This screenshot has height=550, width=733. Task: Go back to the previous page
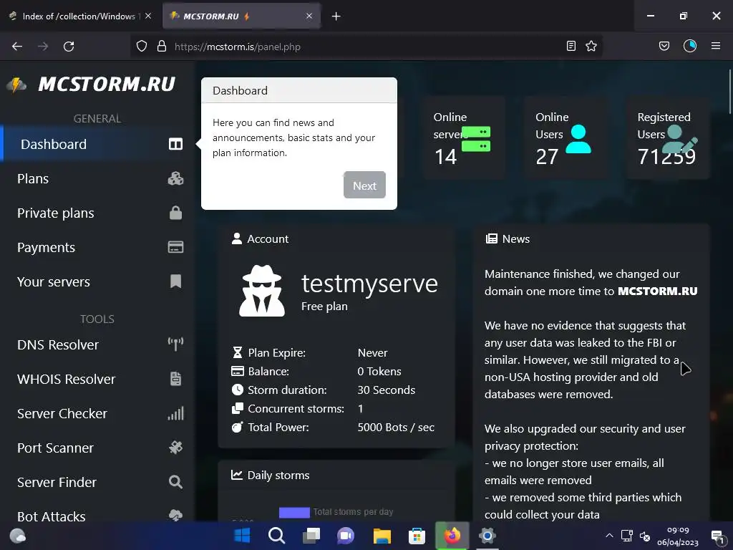tap(17, 47)
